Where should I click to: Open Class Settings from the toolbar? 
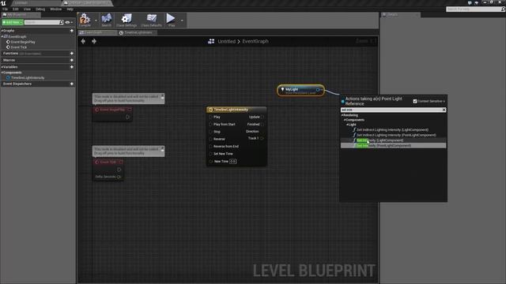click(x=126, y=20)
